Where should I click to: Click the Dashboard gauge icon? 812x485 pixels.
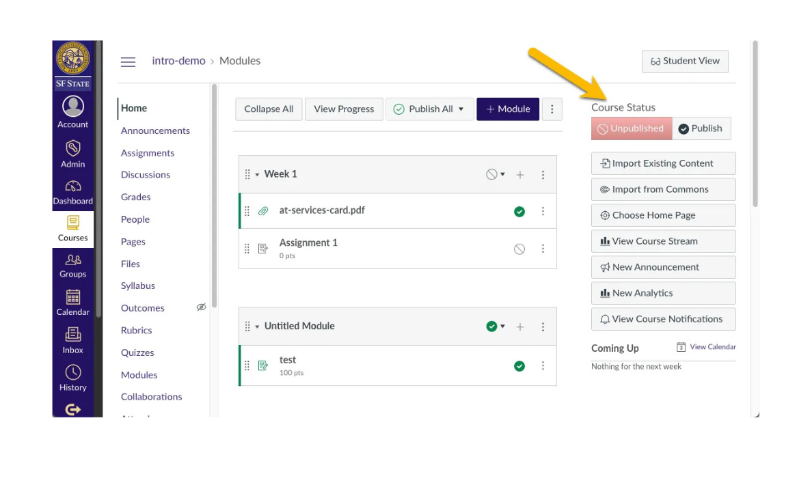73,186
